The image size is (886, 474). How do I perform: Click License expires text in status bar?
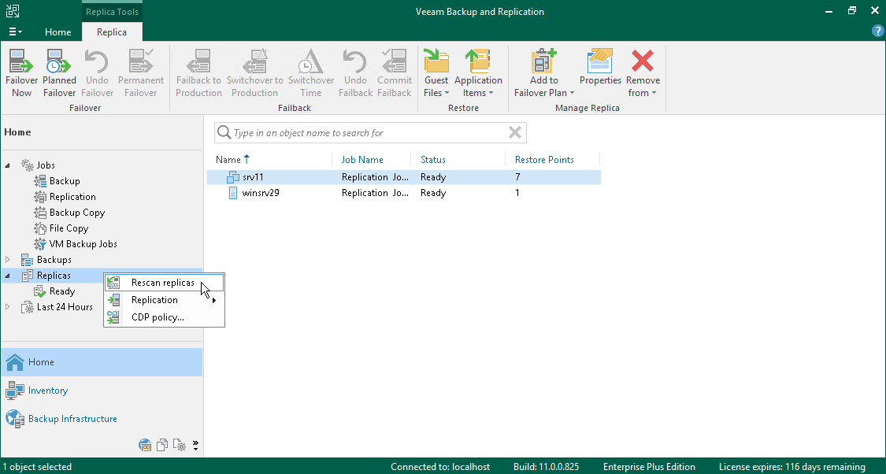[792, 467]
